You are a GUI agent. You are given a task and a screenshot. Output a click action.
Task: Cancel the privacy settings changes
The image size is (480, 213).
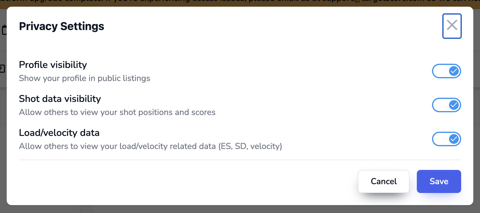coord(383,181)
